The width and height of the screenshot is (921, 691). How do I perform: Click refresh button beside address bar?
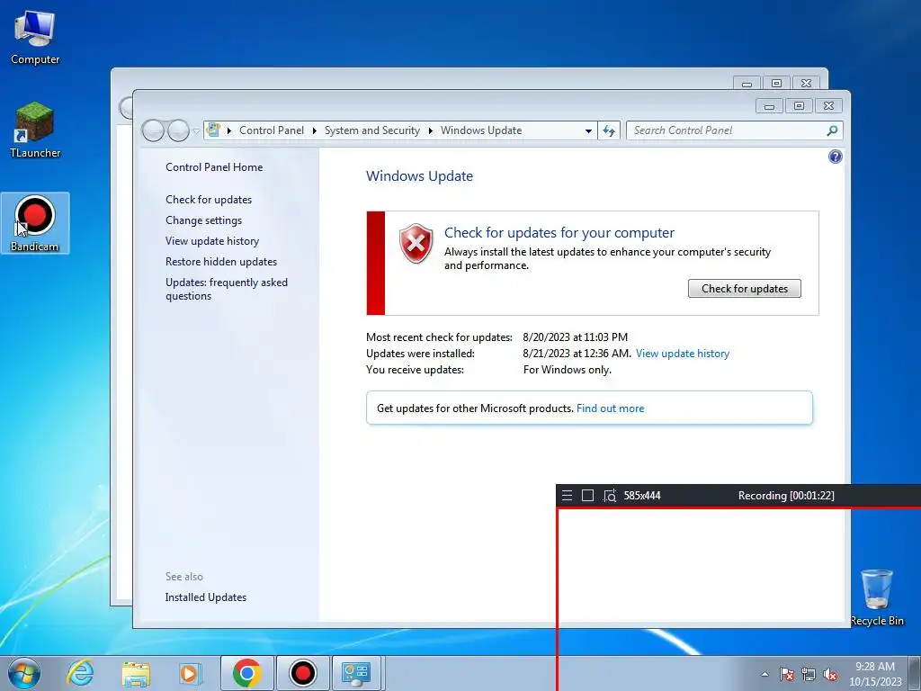pyautogui.click(x=609, y=130)
